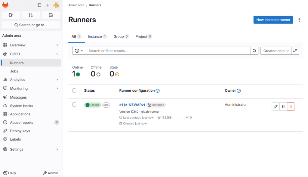308x177 pixels.
Task: Click 'Version 17.6.0' text
Action: [x=129, y=112]
